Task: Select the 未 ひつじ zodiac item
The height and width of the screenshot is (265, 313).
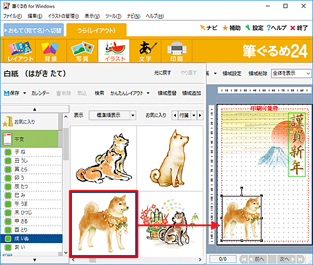Action: tap(31, 212)
